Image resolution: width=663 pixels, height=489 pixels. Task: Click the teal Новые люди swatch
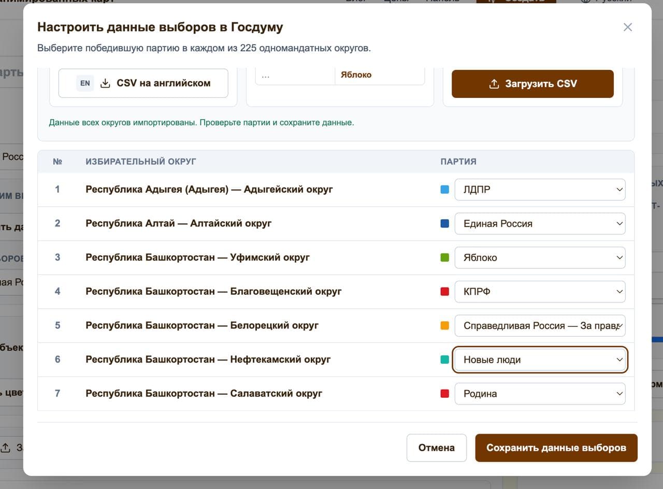(444, 359)
